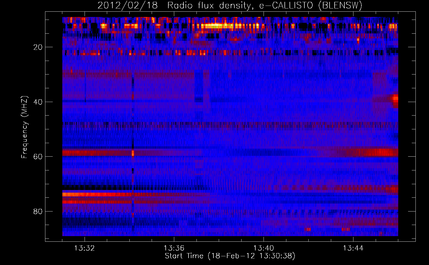
Task: Click the 13:36 time tick label
Action: click(x=174, y=248)
